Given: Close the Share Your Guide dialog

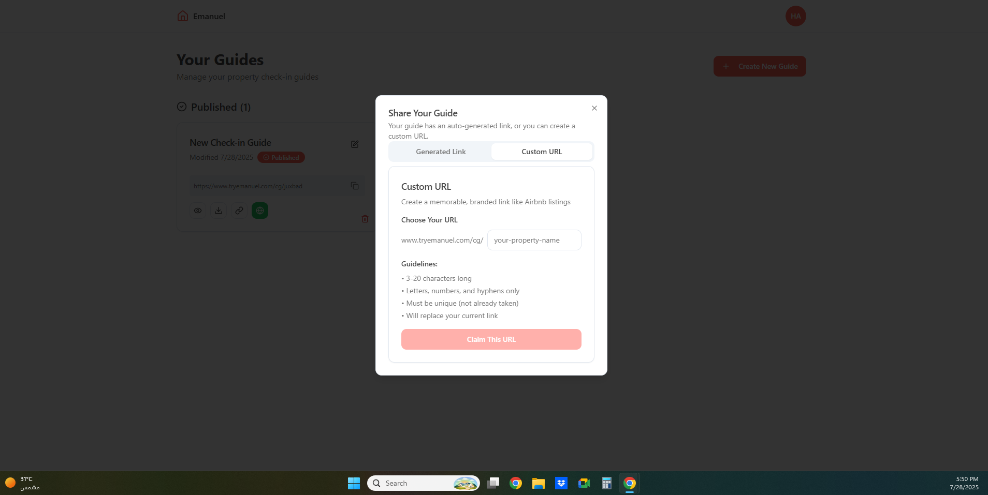Looking at the screenshot, I should point(594,108).
